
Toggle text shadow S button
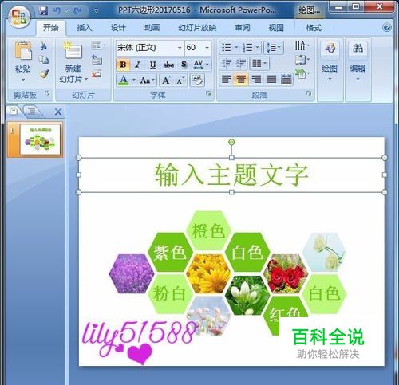pos(184,65)
